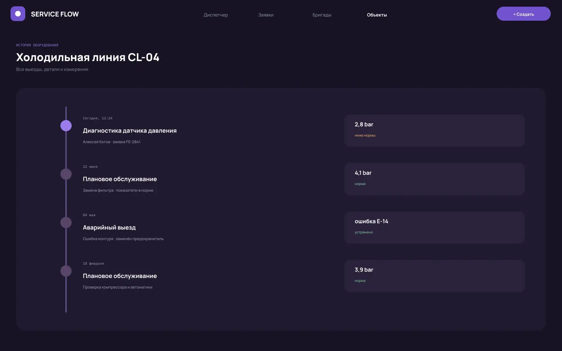562x351 pixels.
Task: Click the 12 июля date label
Action: (90, 167)
